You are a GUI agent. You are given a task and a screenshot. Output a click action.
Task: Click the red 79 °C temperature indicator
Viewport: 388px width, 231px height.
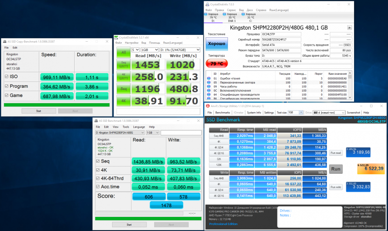[216, 64]
